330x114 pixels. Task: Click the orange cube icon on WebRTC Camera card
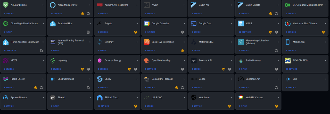pos(276,106)
